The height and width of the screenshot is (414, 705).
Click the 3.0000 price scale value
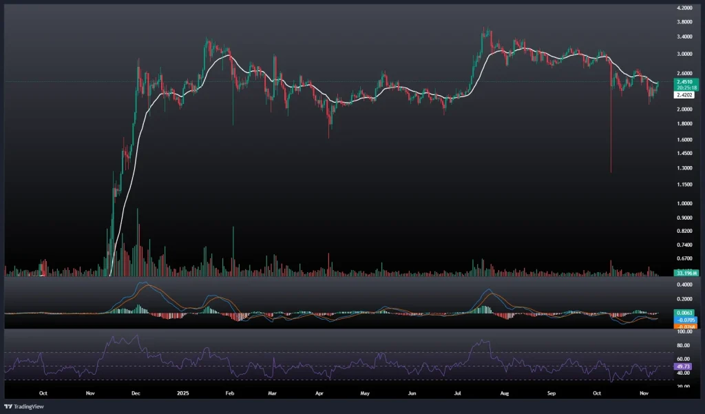tap(684, 54)
